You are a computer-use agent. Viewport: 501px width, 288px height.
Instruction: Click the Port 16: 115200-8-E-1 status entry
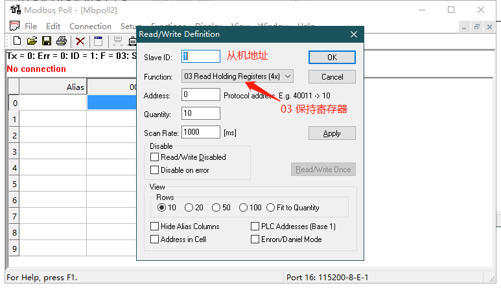pos(327,278)
